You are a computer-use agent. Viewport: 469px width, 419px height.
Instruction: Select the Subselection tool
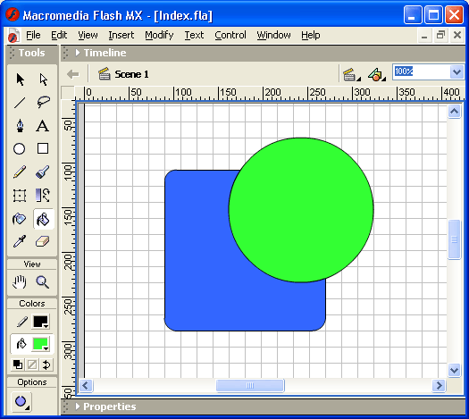(44, 80)
